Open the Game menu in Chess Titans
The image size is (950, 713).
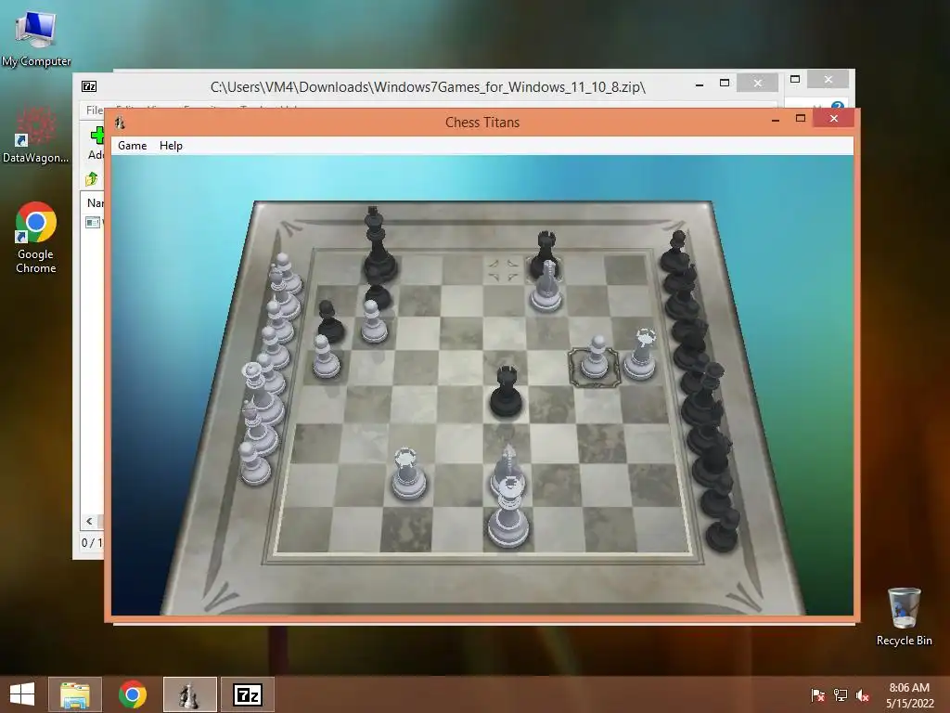[132, 146]
